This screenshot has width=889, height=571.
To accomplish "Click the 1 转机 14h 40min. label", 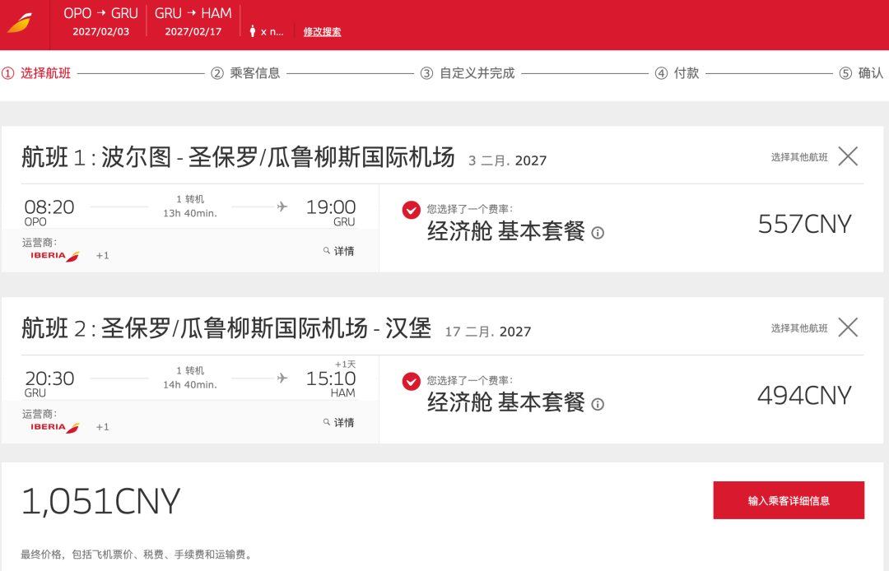I will tap(190, 378).
